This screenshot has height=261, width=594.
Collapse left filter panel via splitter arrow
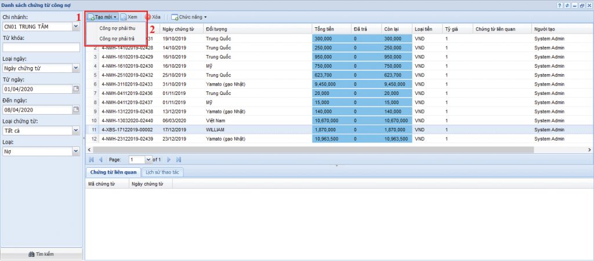coord(84,139)
